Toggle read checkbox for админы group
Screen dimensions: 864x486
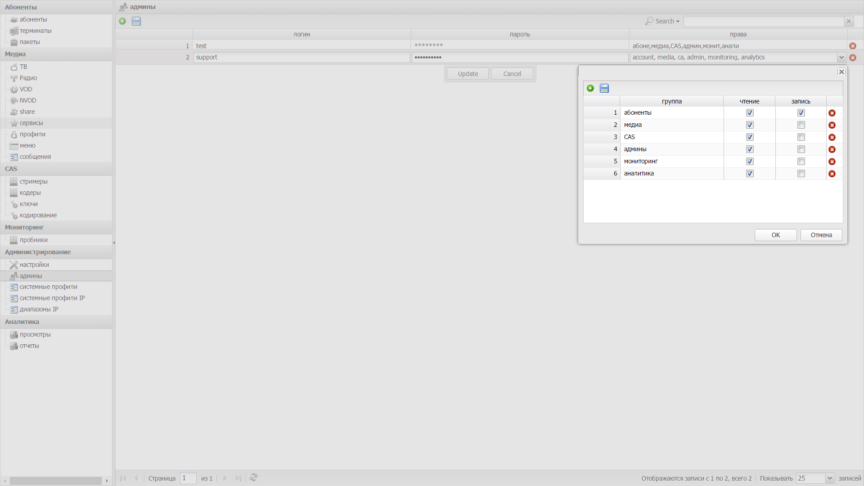point(749,149)
